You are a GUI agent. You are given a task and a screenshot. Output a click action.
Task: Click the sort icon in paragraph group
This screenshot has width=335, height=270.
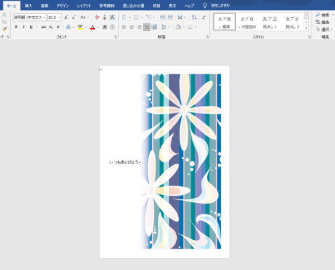coord(194,17)
